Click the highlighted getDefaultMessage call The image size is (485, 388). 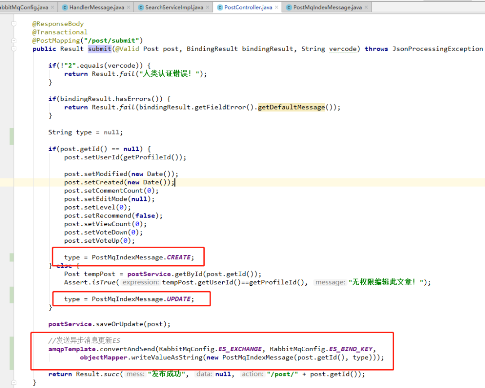click(291, 107)
